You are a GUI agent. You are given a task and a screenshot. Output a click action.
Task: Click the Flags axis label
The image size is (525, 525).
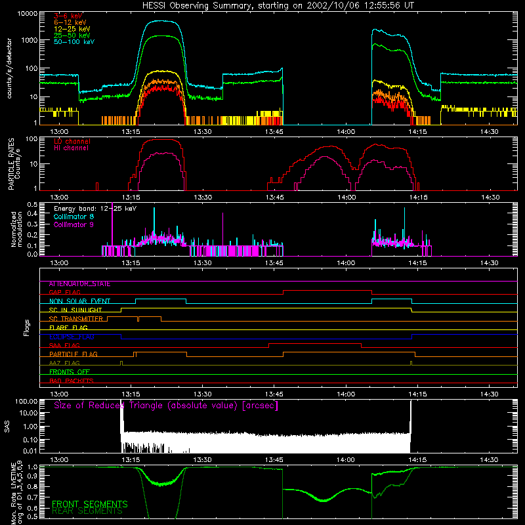pyautogui.click(x=26, y=327)
